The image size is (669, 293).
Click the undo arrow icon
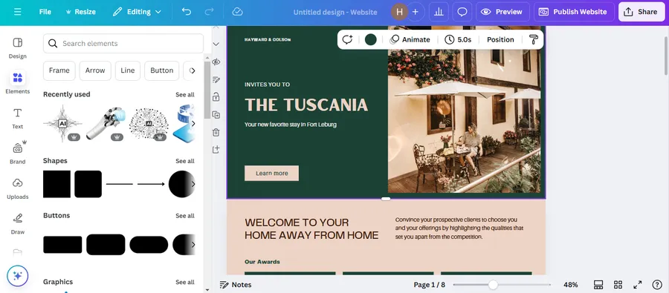tap(187, 12)
